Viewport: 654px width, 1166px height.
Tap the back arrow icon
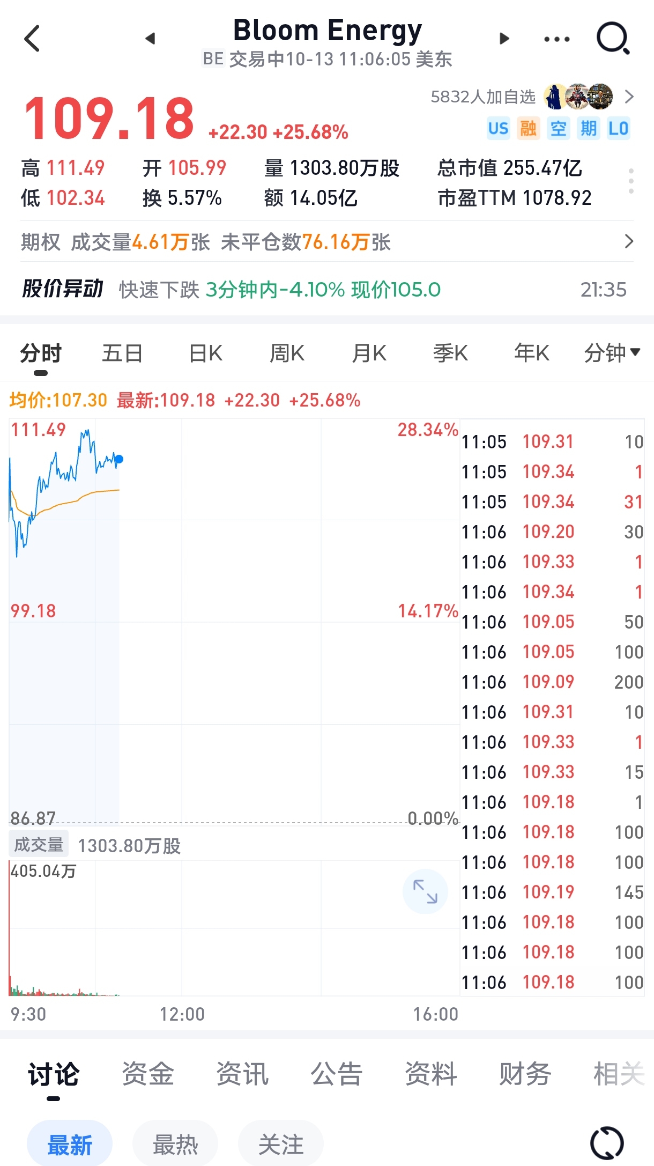pyautogui.click(x=32, y=39)
